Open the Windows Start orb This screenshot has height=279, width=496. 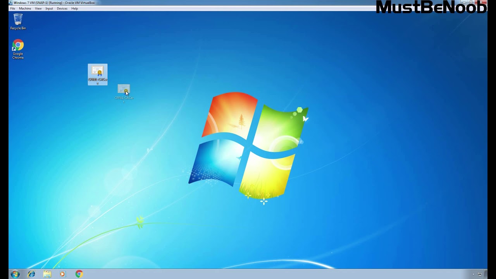pyautogui.click(x=15, y=274)
